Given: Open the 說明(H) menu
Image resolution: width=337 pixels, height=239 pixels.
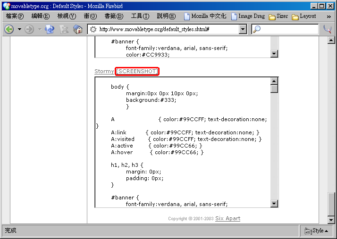Looking at the screenshot, I should [x=166, y=16].
